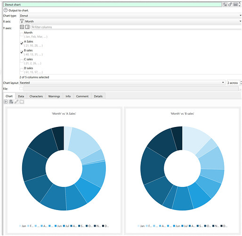Click the darkest navy slice in A Sales donut
This screenshot has width=242, height=236.
pyautogui.click(x=59, y=138)
